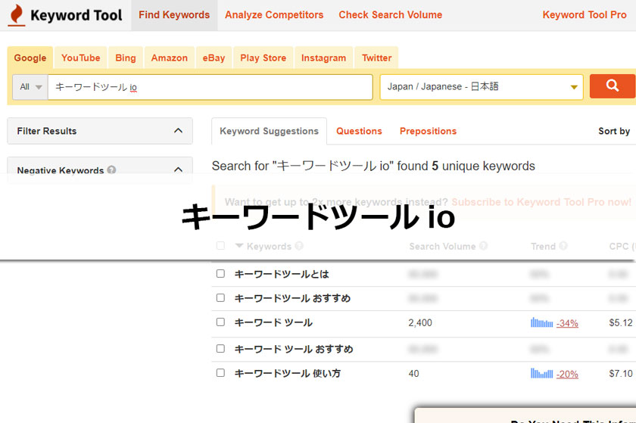Screen dimensions: 636x423
Task: Collapse the Filter Results panel
Action: click(178, 131)
